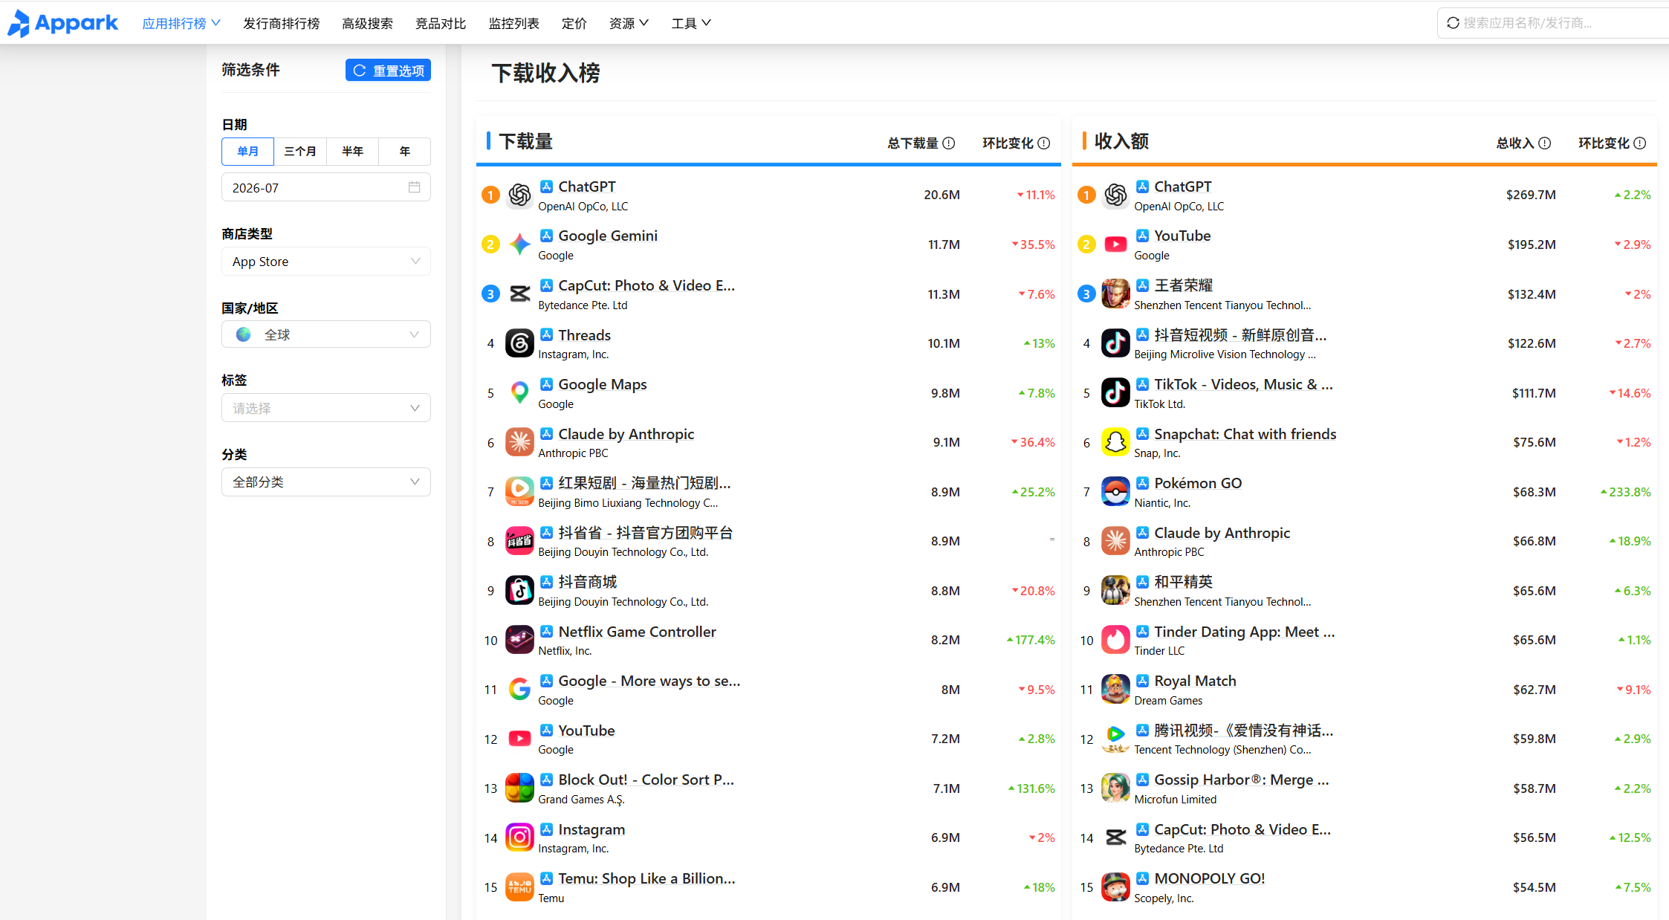1669x920 pixels.
Task: Open 腾讯视频 app link
Action: (1244, 731)
